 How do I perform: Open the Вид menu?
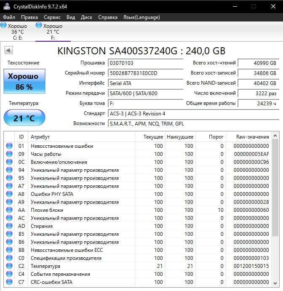tap(71, 17)
